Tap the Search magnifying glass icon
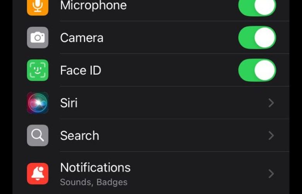Screen dimensions: 302x194 [38, 135]
